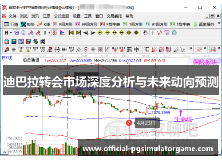Click the circle-with-lines drawing tool icon
The image size is (222, 160).
[57, 50]
